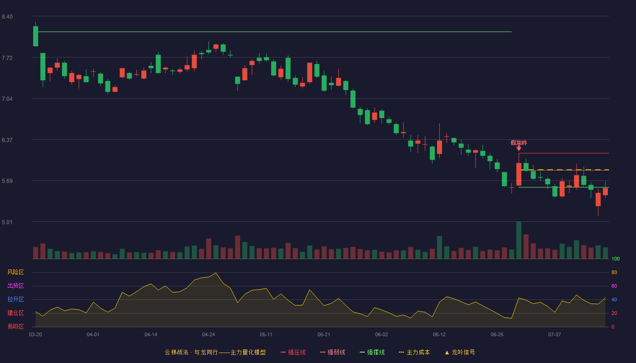Screen dimensions: 636x363
Task: Click the tallest volume bar under 假龙吟
Action: (x=519, y=240)
